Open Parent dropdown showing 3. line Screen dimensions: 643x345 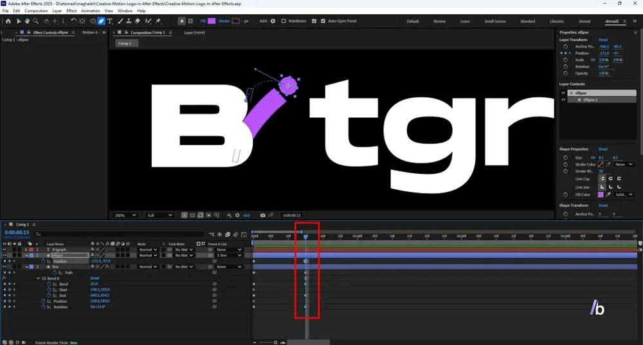tap(230, 256)
